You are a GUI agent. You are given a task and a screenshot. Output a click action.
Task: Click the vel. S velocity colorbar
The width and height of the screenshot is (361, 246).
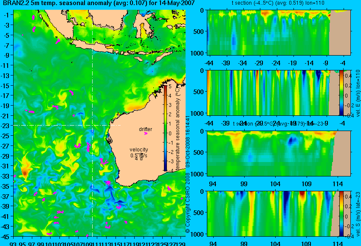pyautogui.click(x=341, y=214)
